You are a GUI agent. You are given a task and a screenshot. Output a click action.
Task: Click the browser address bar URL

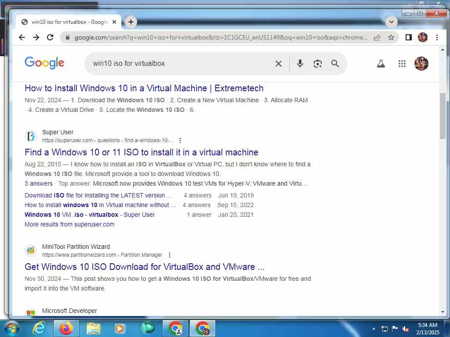coord(221,38)
